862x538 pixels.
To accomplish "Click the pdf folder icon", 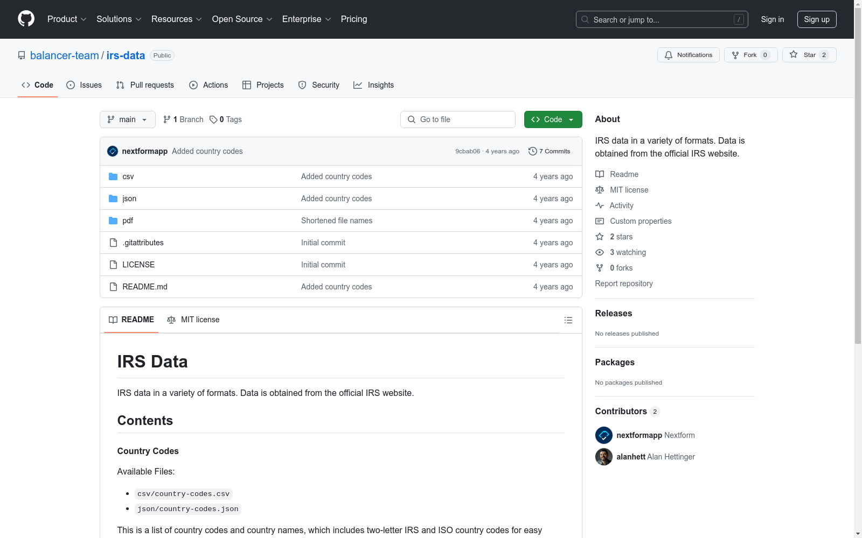I will click(x=113, y=221).
